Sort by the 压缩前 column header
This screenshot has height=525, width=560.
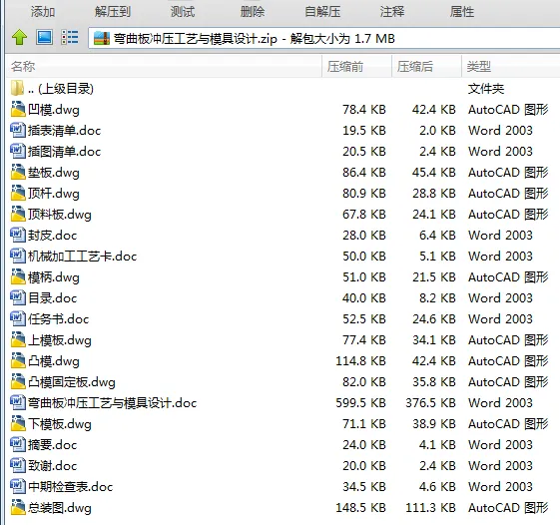point(356,66)
